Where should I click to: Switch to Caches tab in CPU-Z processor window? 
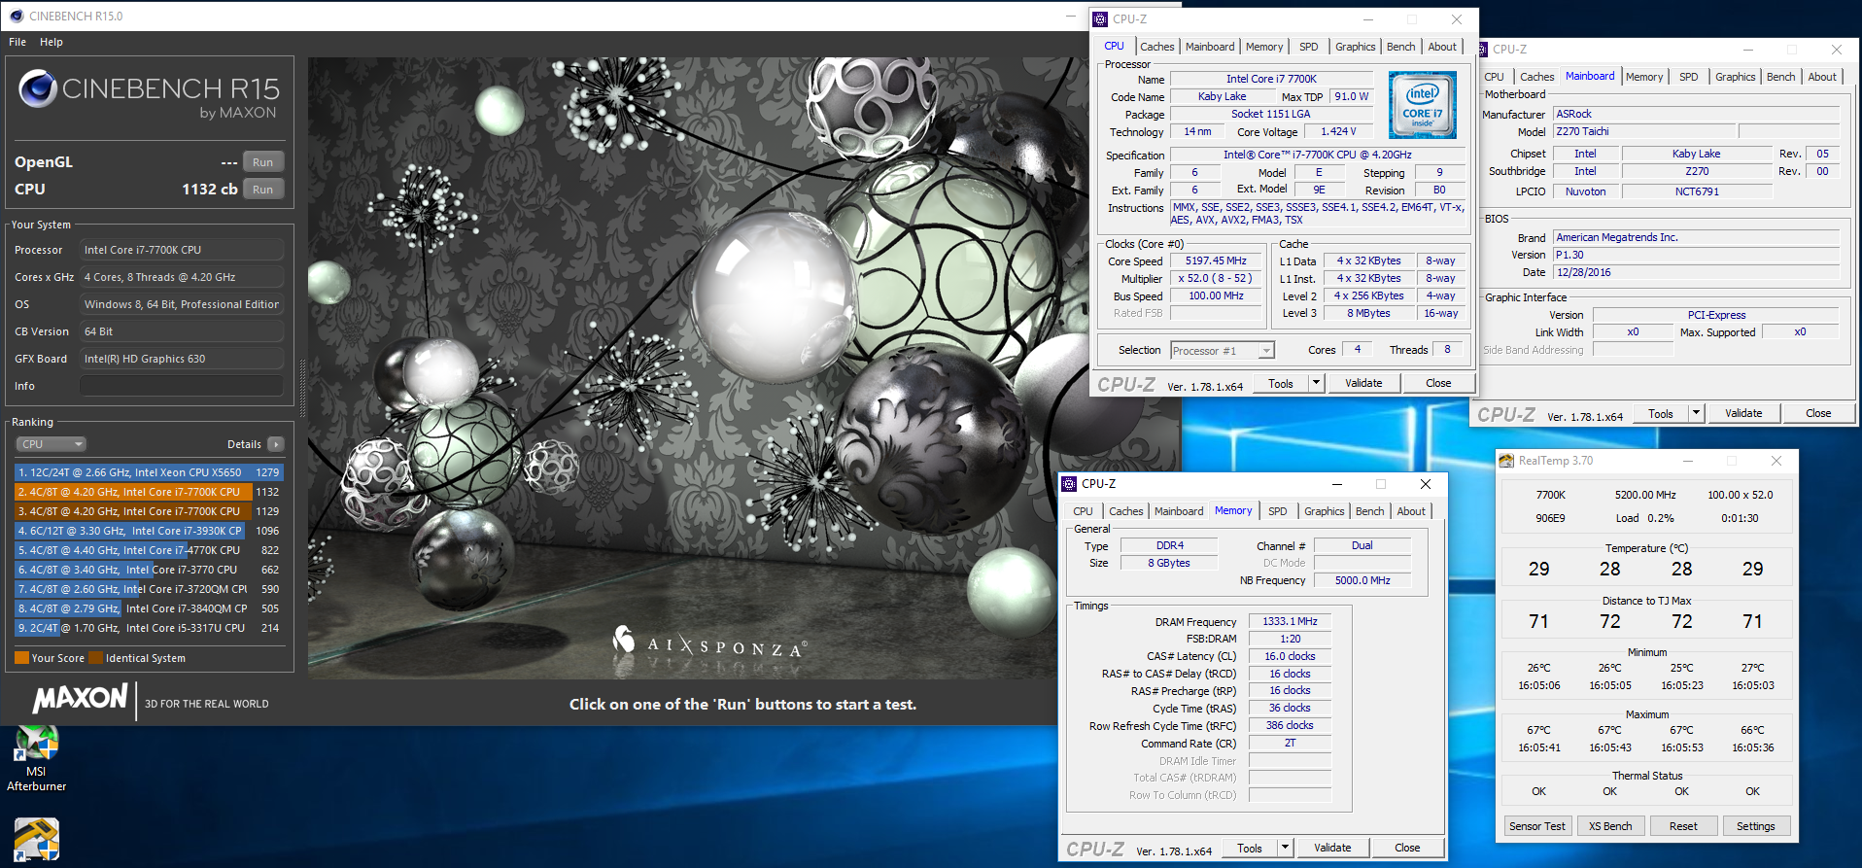tap(1156, 47)
